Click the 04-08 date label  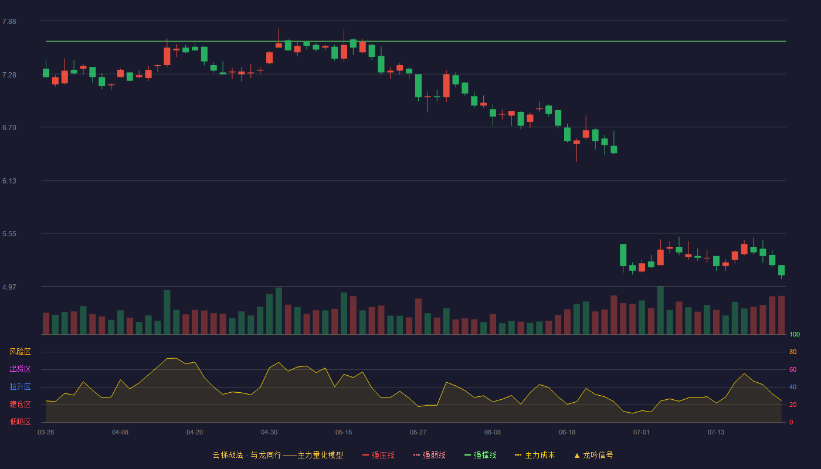coord(120,432)
